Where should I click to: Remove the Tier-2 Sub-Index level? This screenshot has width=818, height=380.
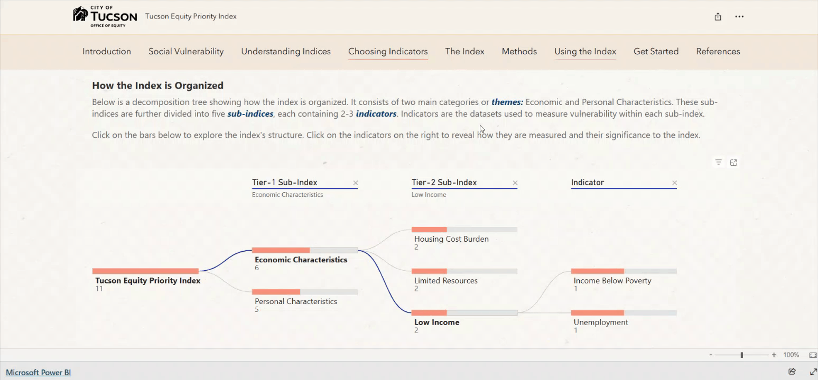coord(515,183)
